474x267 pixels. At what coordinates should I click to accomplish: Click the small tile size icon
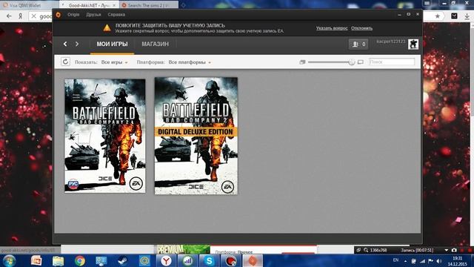302,62
